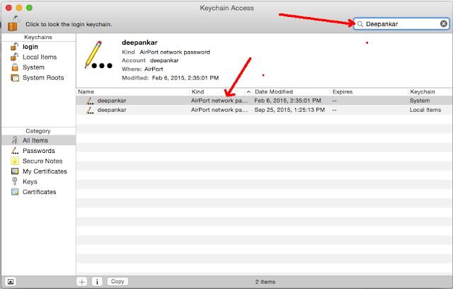Image resolution: width=453 pixels, height=289 pixels.
Task: Open the info button for selected item
Action: [x=97, y=281]
